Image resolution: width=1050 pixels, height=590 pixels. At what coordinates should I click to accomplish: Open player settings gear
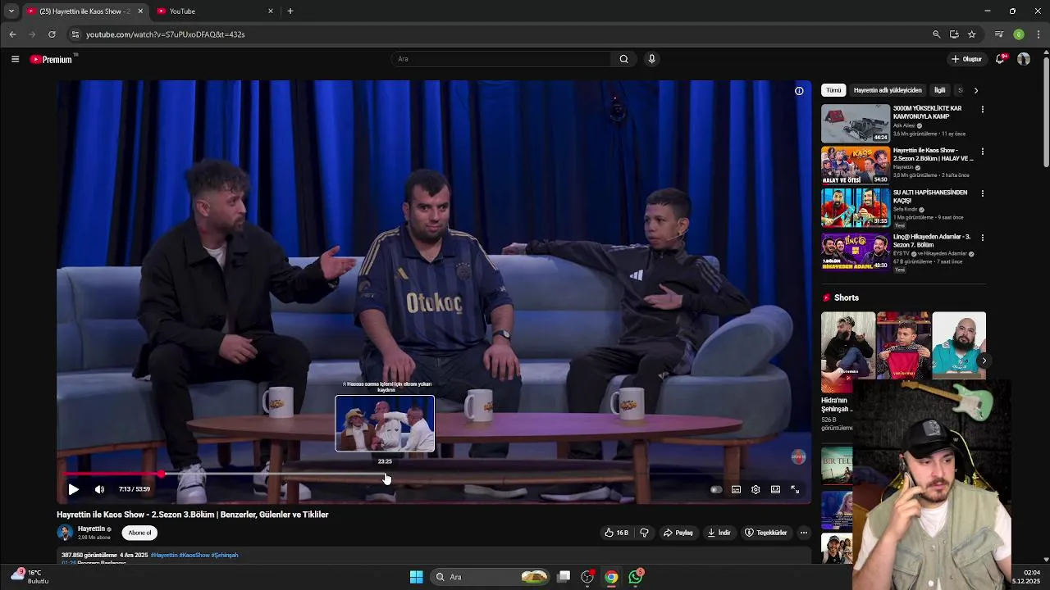click(756, 489)
